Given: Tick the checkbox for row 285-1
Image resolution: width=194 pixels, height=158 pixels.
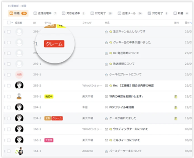Looking at the screenshot, I should point(9,97).
